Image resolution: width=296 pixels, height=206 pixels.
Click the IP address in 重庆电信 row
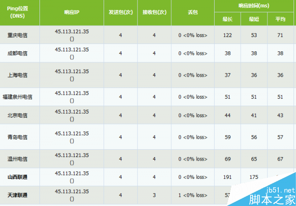coord(72,31)
